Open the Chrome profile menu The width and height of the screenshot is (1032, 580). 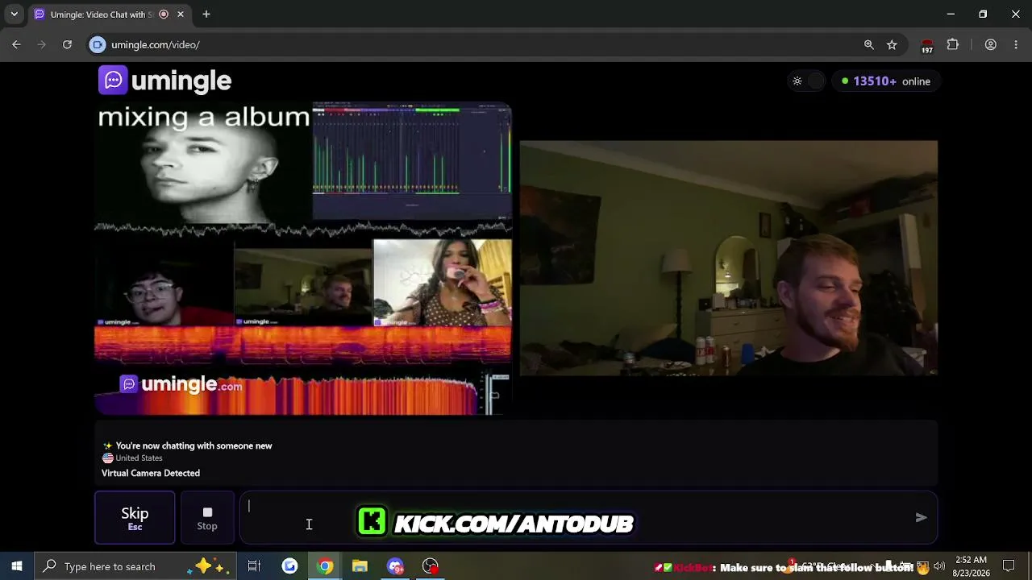(991, 45)
